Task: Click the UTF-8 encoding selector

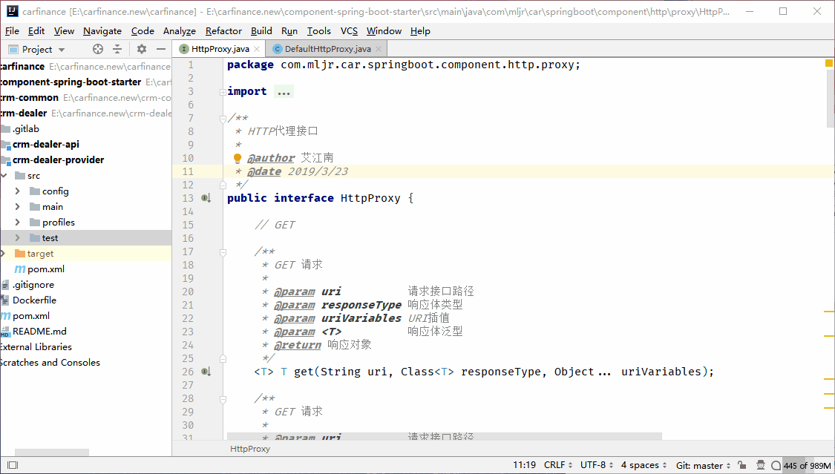Action: [x=596, y=465]
